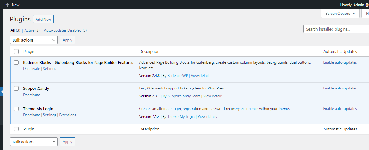Enable auto-updates for Kadence Blocks

click(340, 62)
